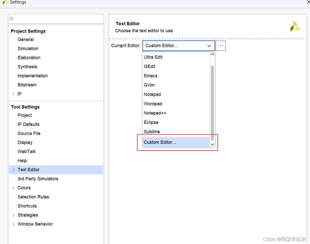Open the Current Editor combo box
Viewport: 310px width, 244px height.
click(179, 46)
